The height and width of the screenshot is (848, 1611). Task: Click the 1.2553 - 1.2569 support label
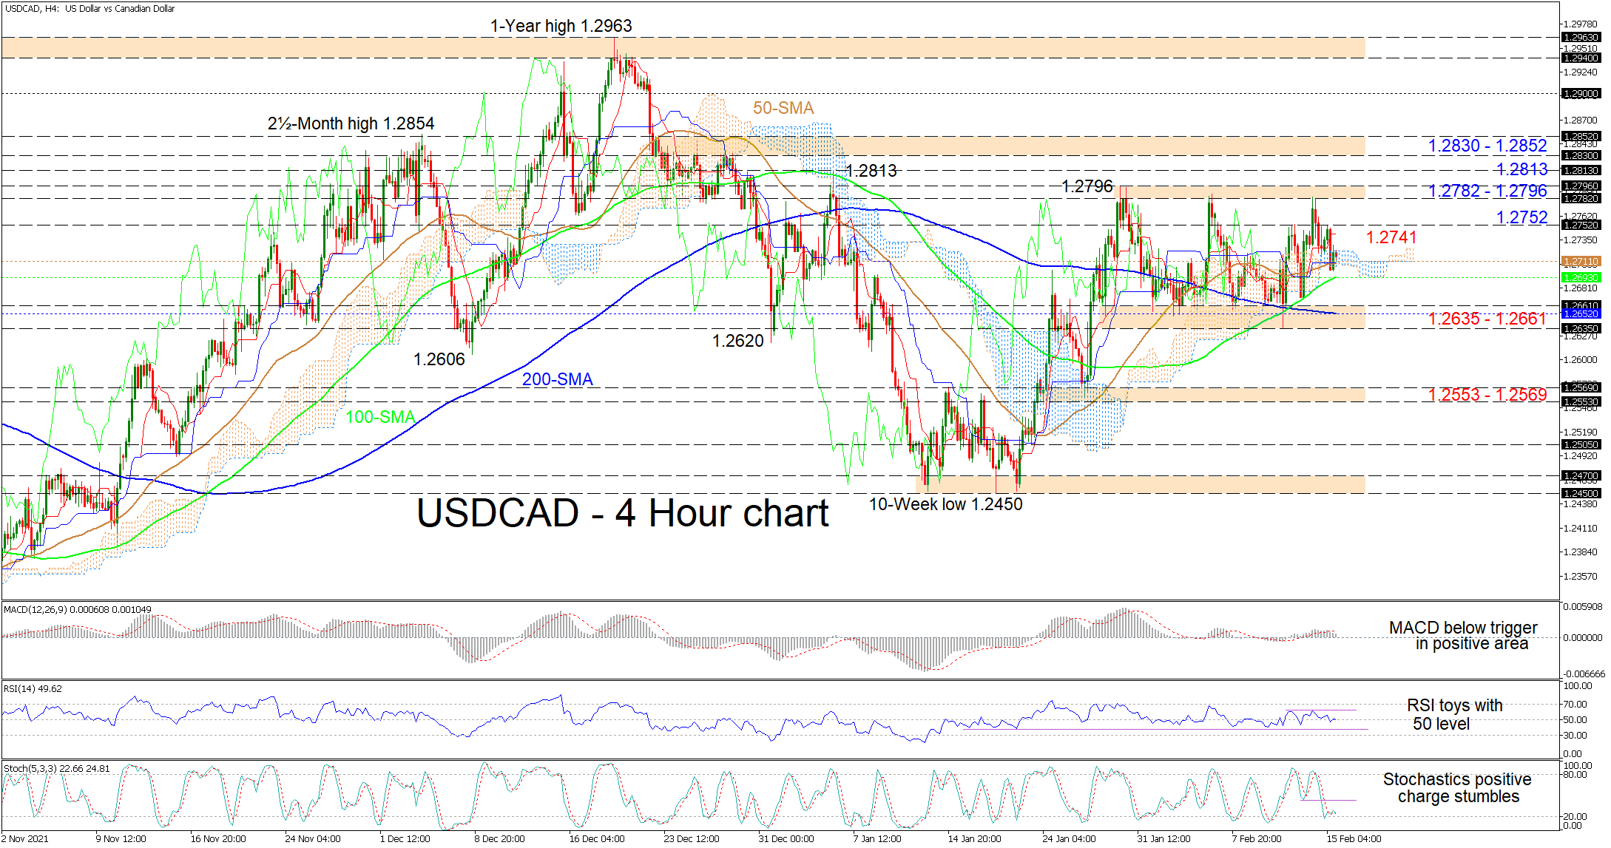1487,395
